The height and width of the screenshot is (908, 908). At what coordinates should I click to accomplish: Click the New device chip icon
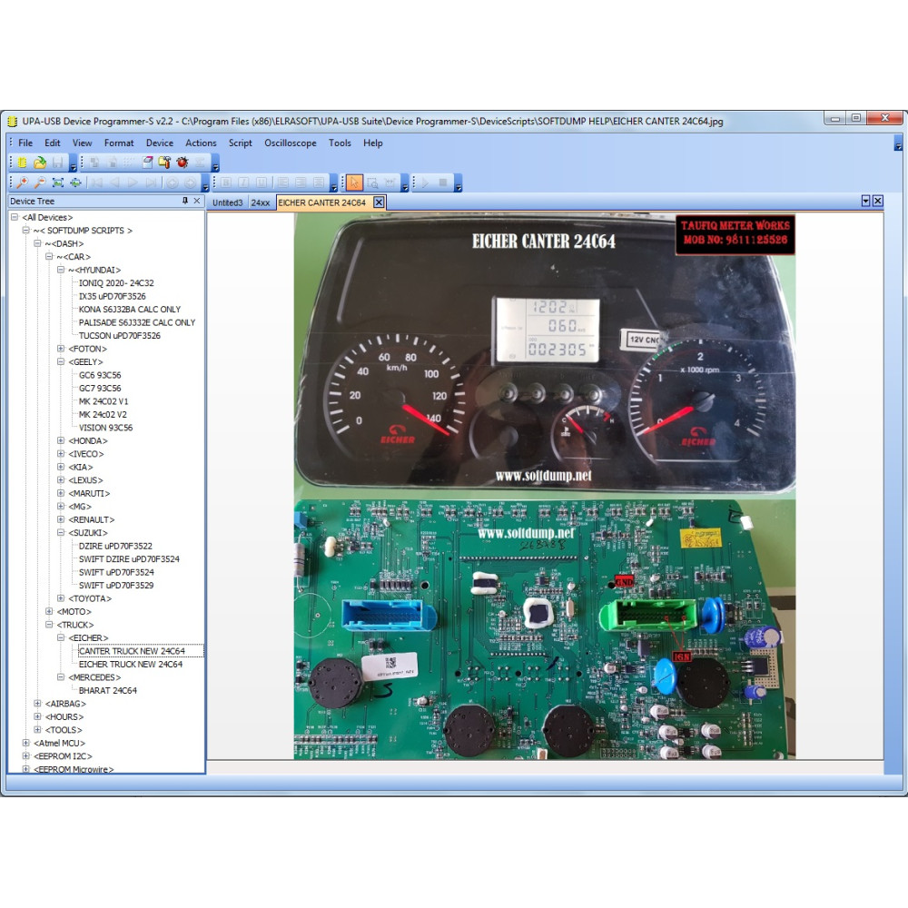tap(22, 163)
